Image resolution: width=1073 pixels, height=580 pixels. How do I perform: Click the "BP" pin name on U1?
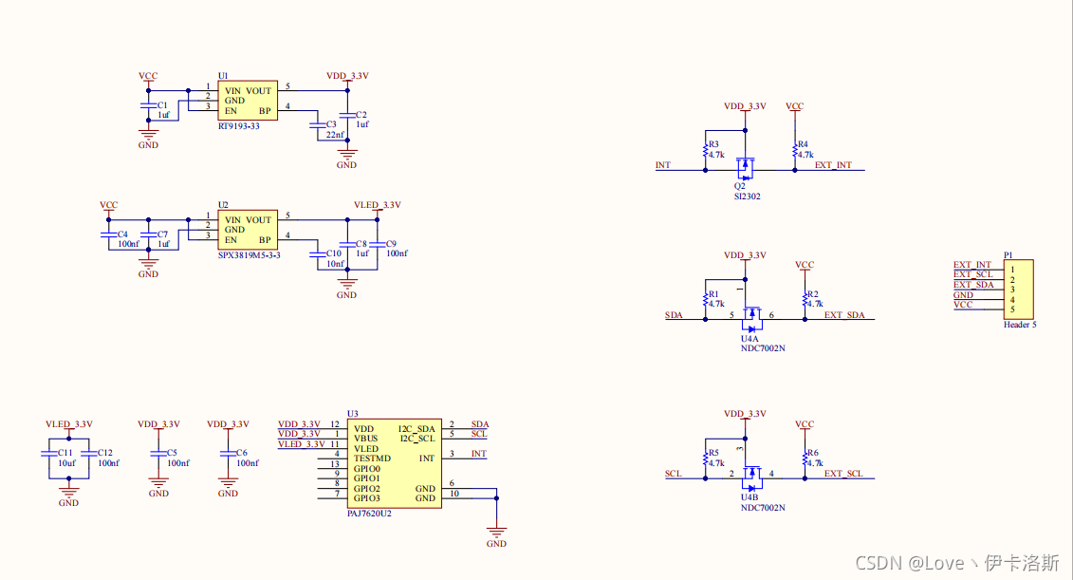coord(265,111)
